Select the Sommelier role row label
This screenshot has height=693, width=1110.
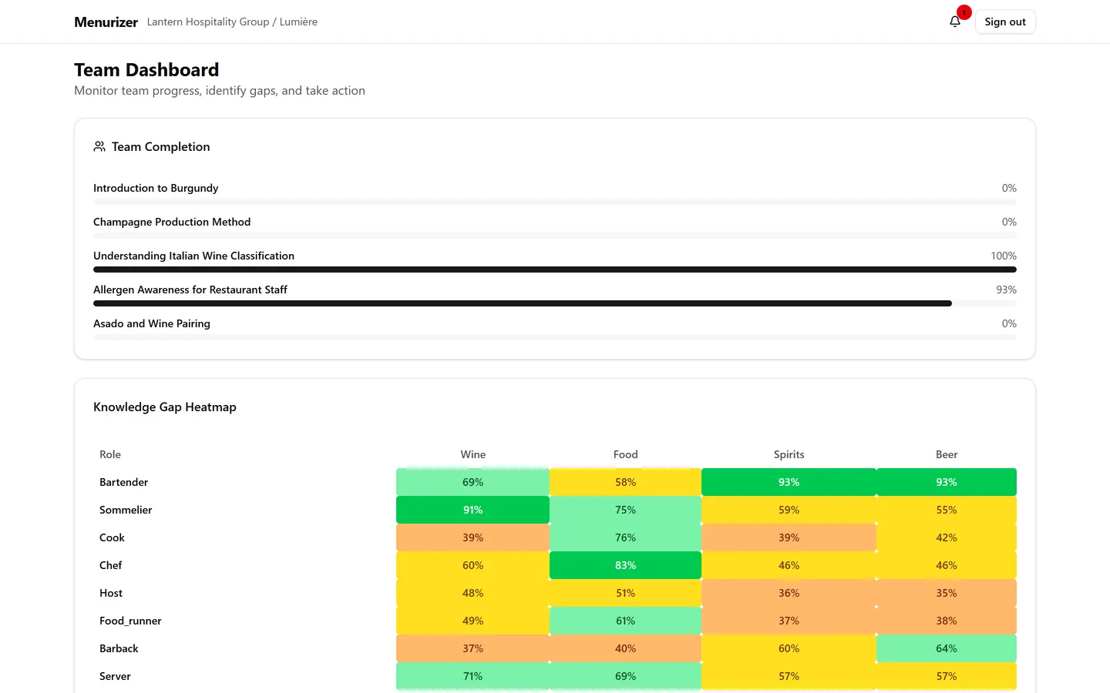coord(126,510)
